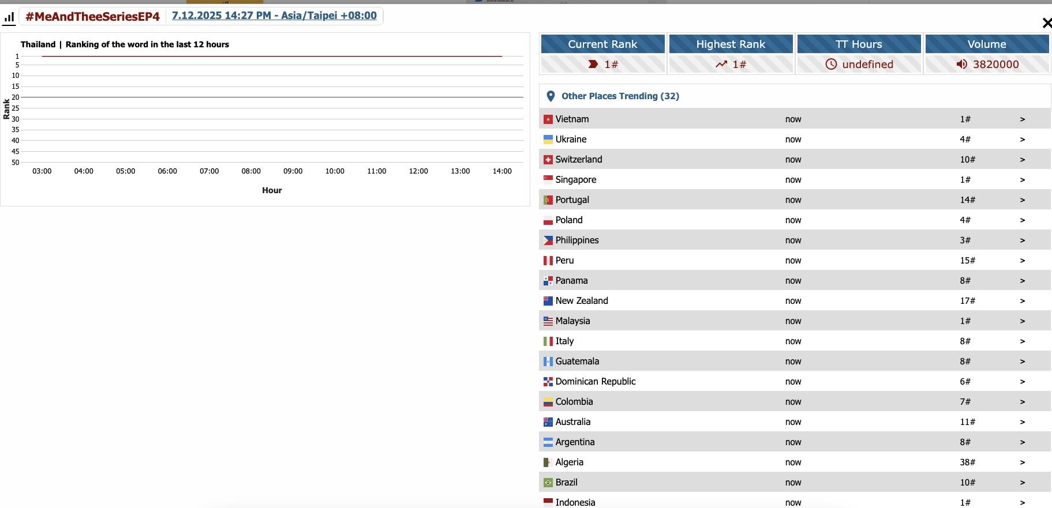Expand the Malaysia row arrow

[x=1022, y=321]
